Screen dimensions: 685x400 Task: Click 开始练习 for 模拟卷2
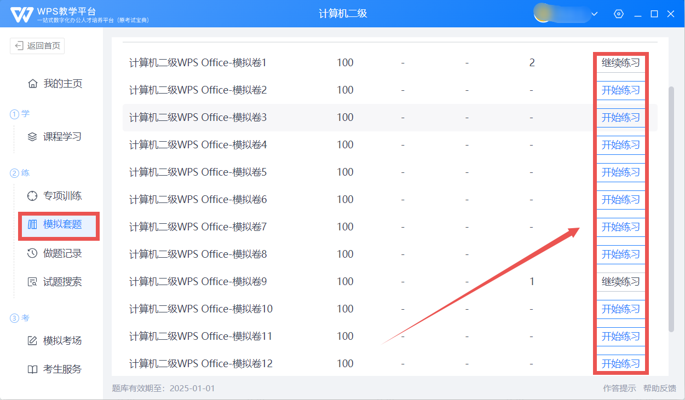[620, 90]
